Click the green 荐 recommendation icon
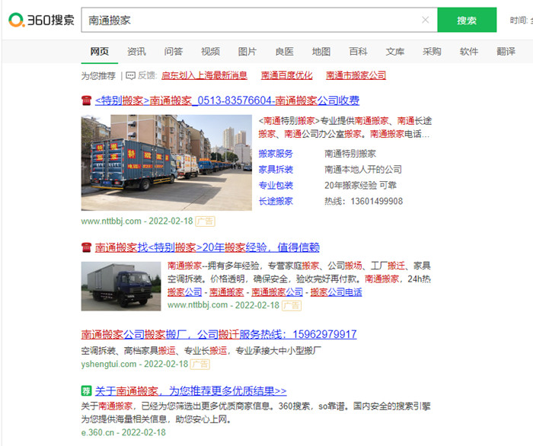533x446 pixels. click(x=86, y=391)
